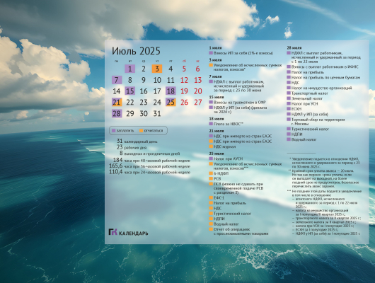This screenshot has height=283, width=375.
Task: Click the orange bullet next to ЕФС-1
Action: coord(211,198)
